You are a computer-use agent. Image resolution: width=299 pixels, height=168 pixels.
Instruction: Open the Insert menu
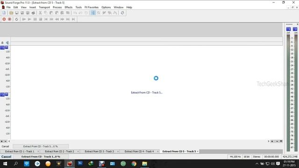click(x=33, y=7)
